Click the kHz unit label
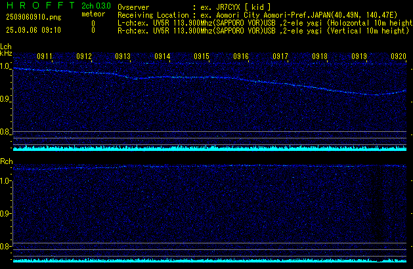This screenshot has width=413, height=269. point(6,53)
